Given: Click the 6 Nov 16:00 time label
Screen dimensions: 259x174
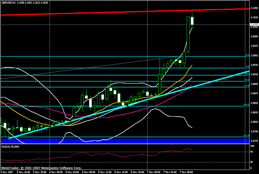Looking at the screenshot, I should (121, 172).
